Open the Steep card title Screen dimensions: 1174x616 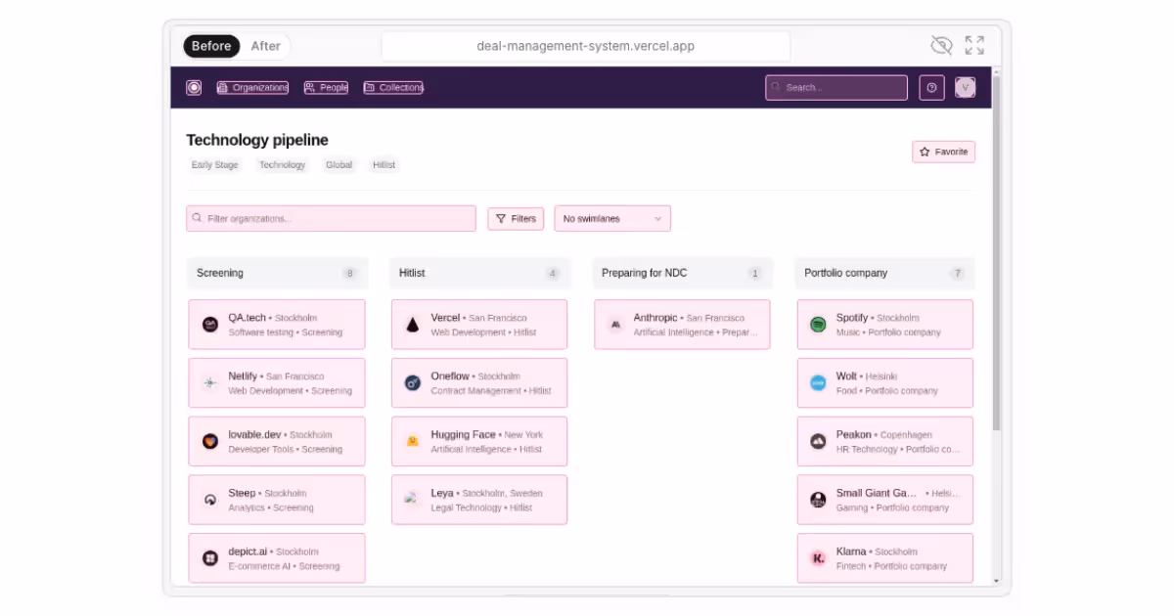[x=242, y=493]
